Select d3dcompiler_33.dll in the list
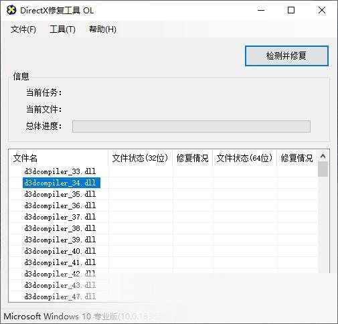Viewport: 338px width, 324px height. (60, 171)
